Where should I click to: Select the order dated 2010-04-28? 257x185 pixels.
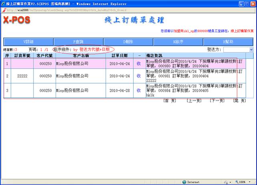pyautogui.click(x=120, y=90)
